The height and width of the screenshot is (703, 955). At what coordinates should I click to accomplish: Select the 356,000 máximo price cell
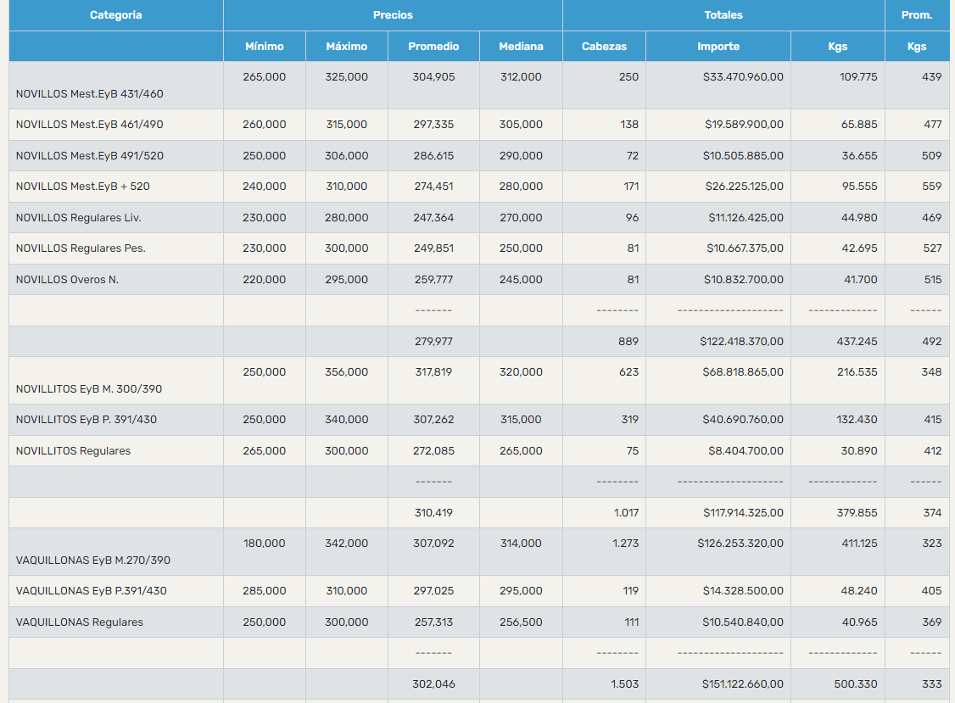pos(346,372)
